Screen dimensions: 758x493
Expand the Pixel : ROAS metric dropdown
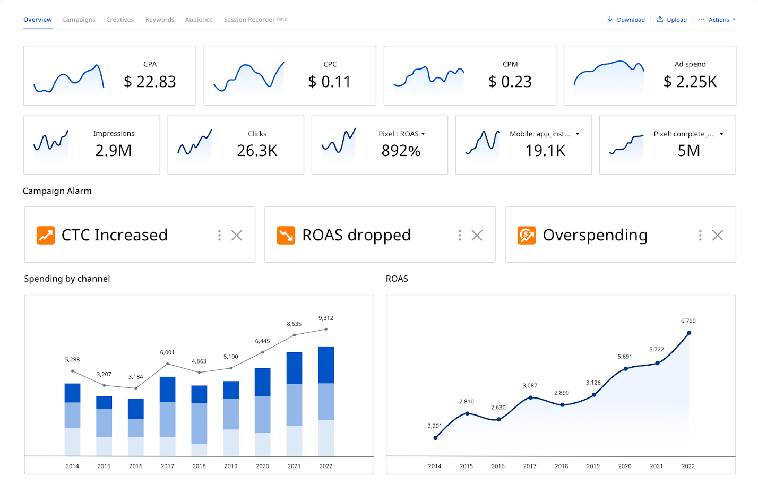(x=423, y=134)
